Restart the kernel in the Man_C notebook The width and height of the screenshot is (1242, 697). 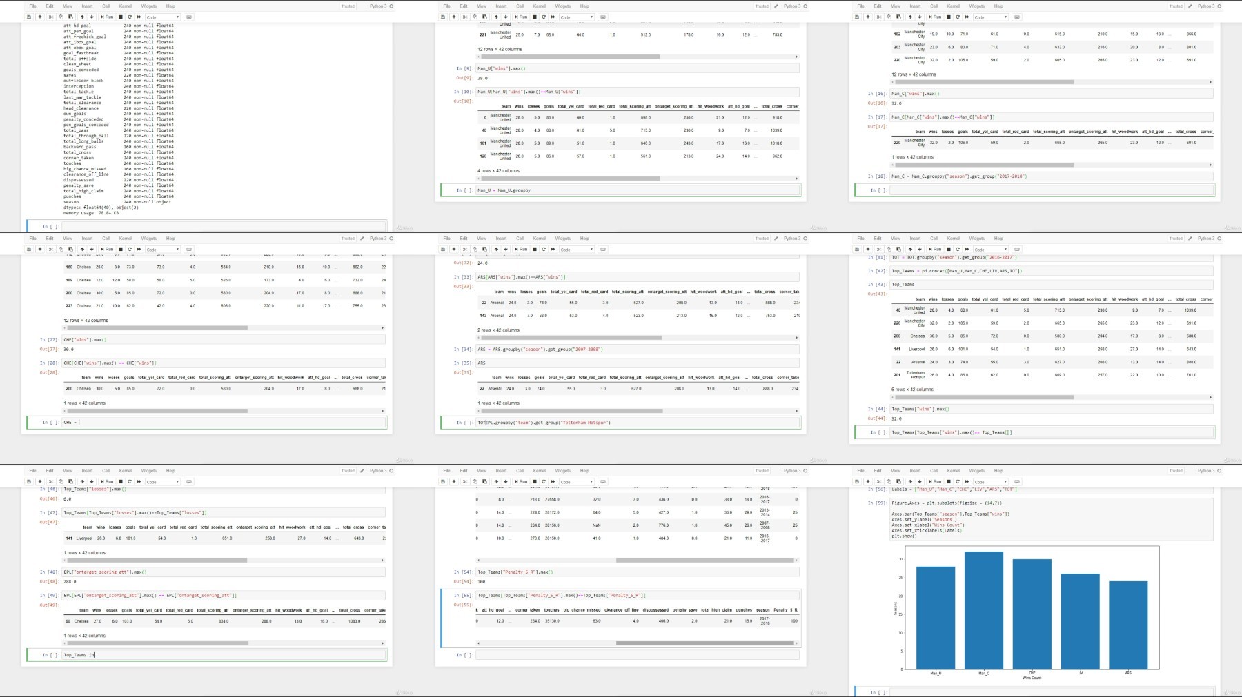958,17
